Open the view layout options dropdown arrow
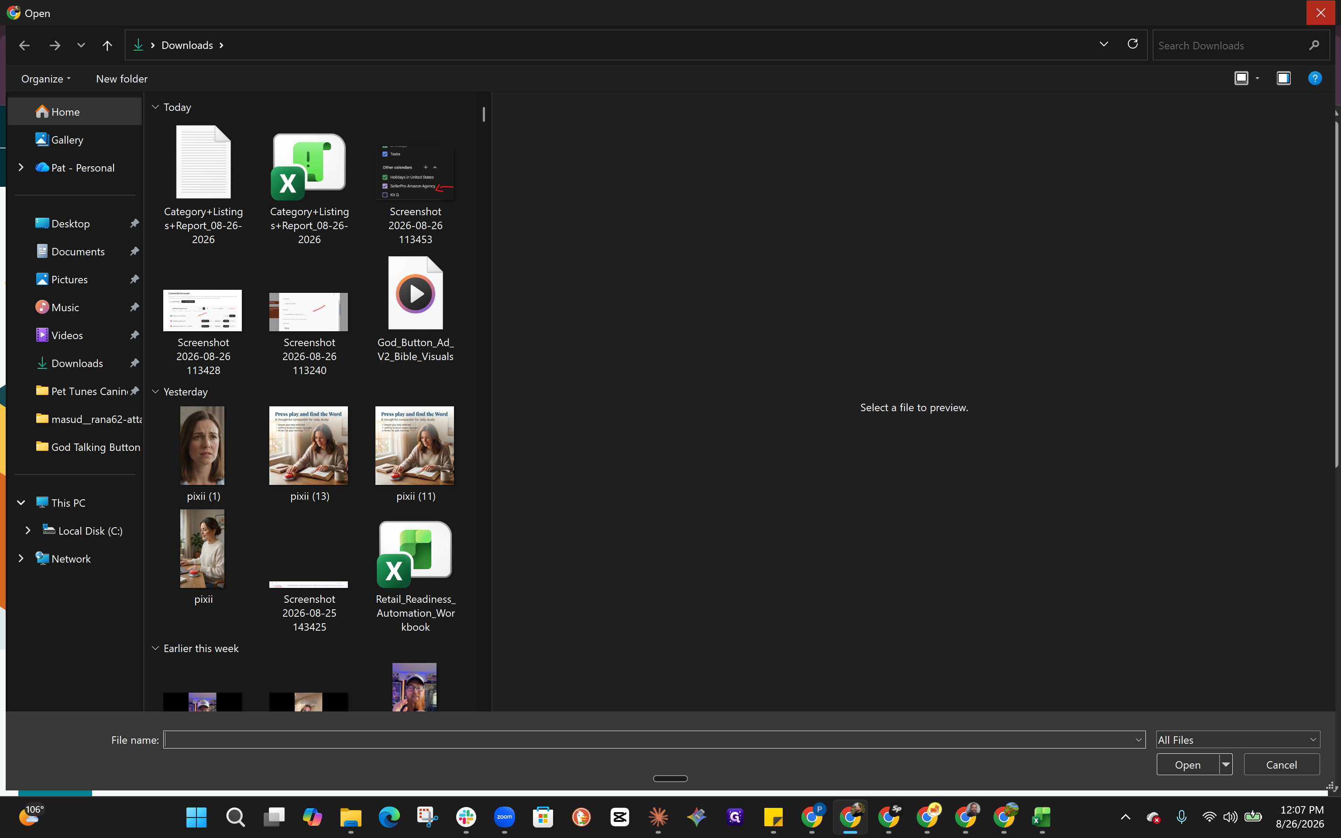Screen dimensions: 1341x838 pyautogui.click(x=1257, y=78)
